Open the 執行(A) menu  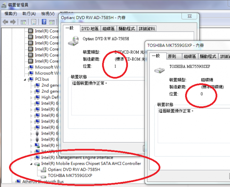[29, 14]
